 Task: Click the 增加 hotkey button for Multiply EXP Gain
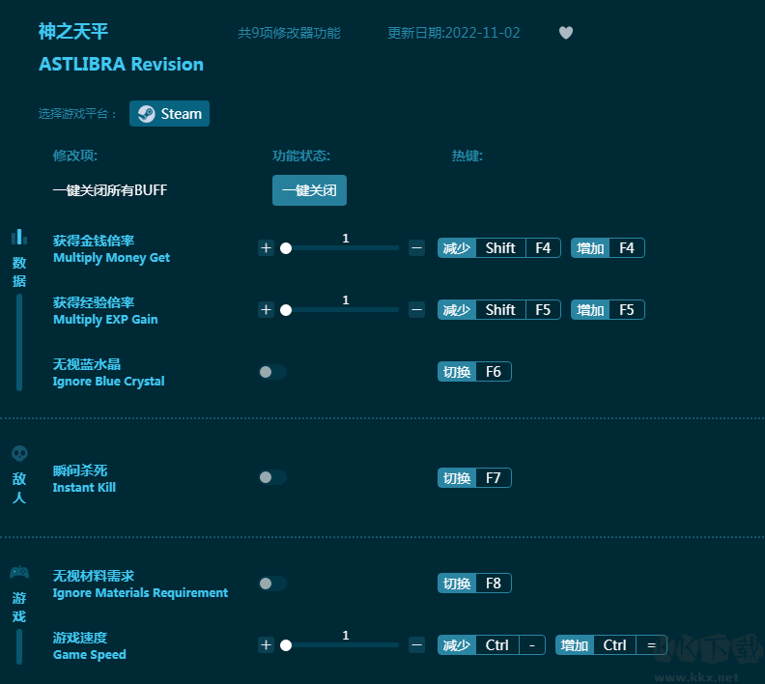[x=590, y=310]
